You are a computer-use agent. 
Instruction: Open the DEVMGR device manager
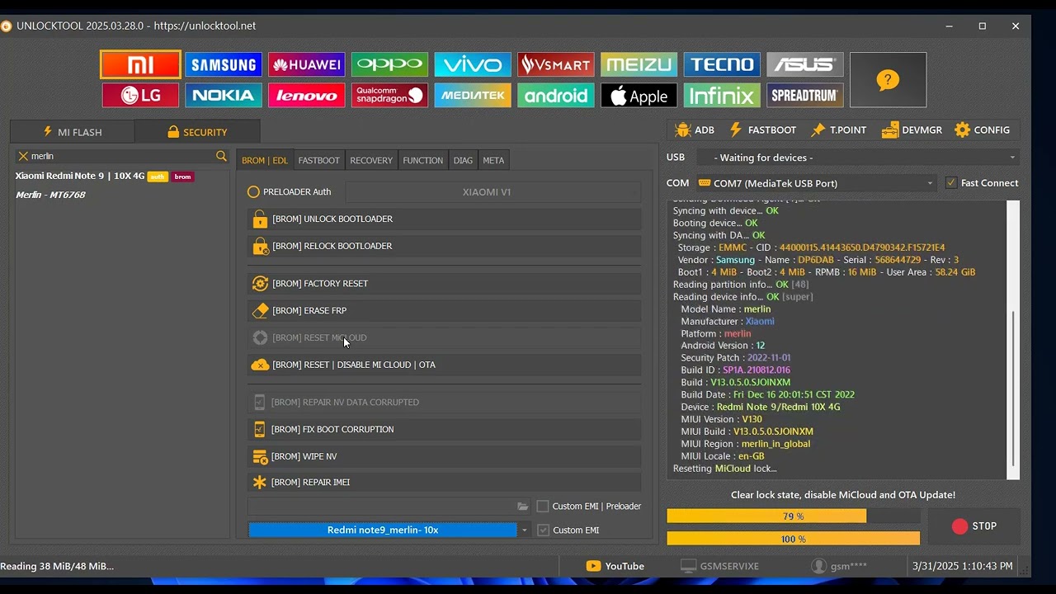click(x=912, y=130)
